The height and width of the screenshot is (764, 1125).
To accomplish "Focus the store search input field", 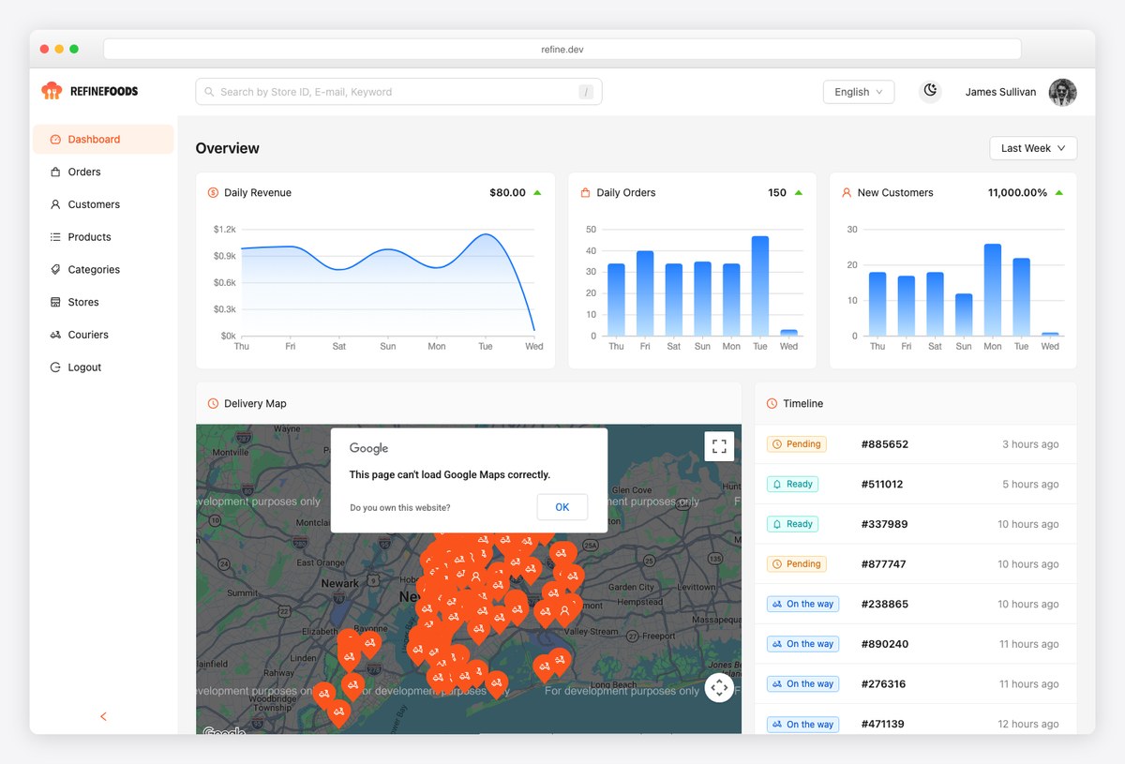I will pos(398,92).
